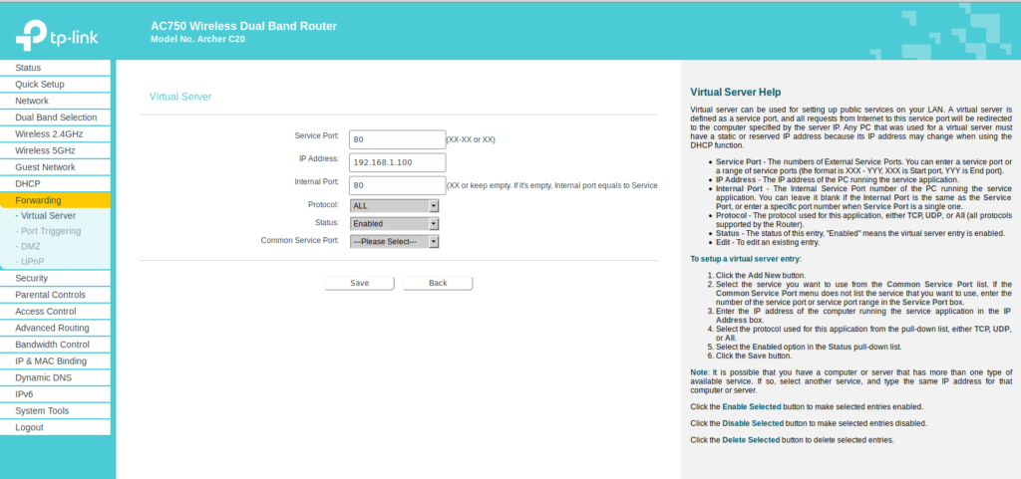The image size is (1021, 479).
Task: Open the UPnP submenu entry
Action: pos(31,261)
